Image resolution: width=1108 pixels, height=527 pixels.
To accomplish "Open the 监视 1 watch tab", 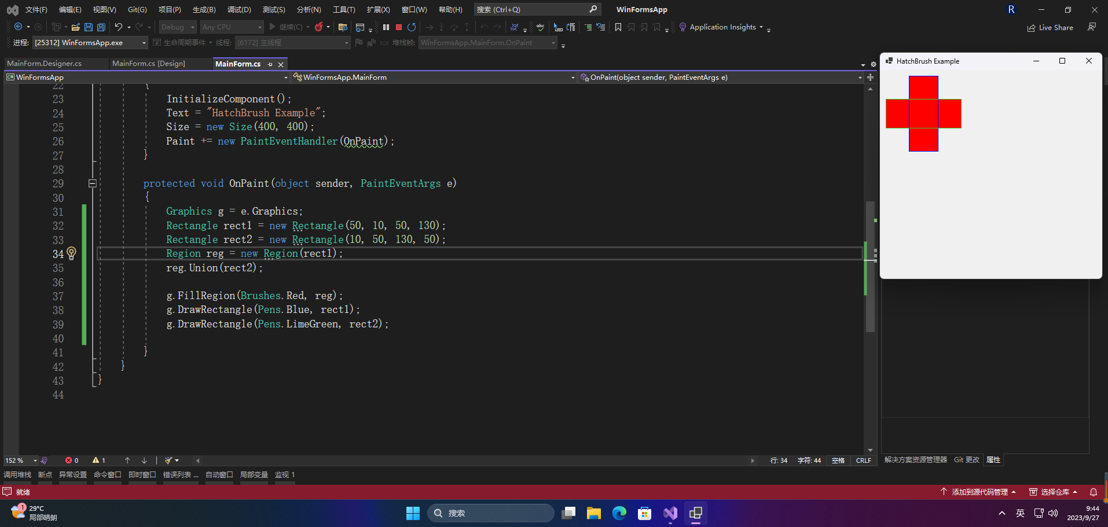I will (x=285, y=474).
